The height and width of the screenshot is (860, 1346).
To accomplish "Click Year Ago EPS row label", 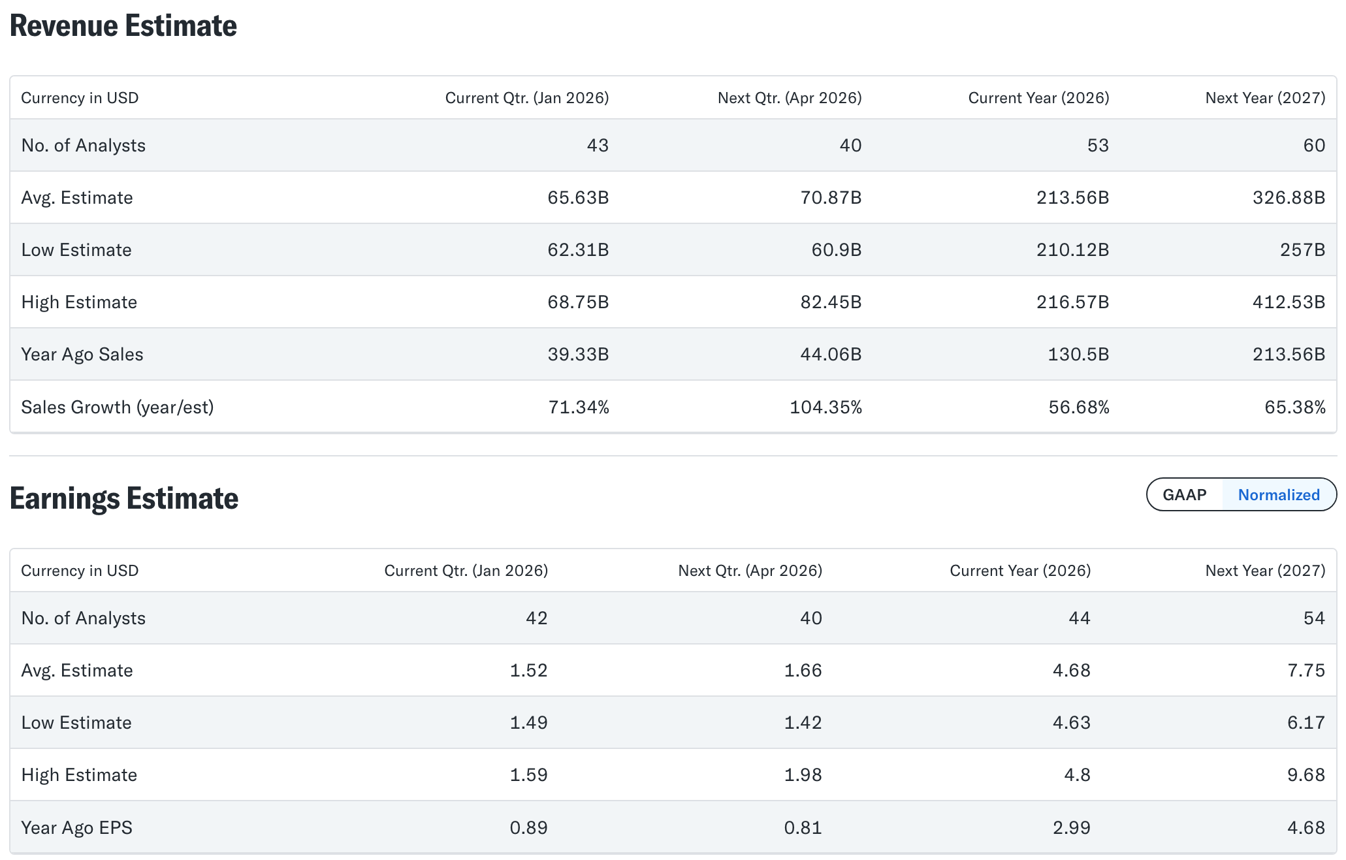I will pyautogui.click(x=76, y=827).
